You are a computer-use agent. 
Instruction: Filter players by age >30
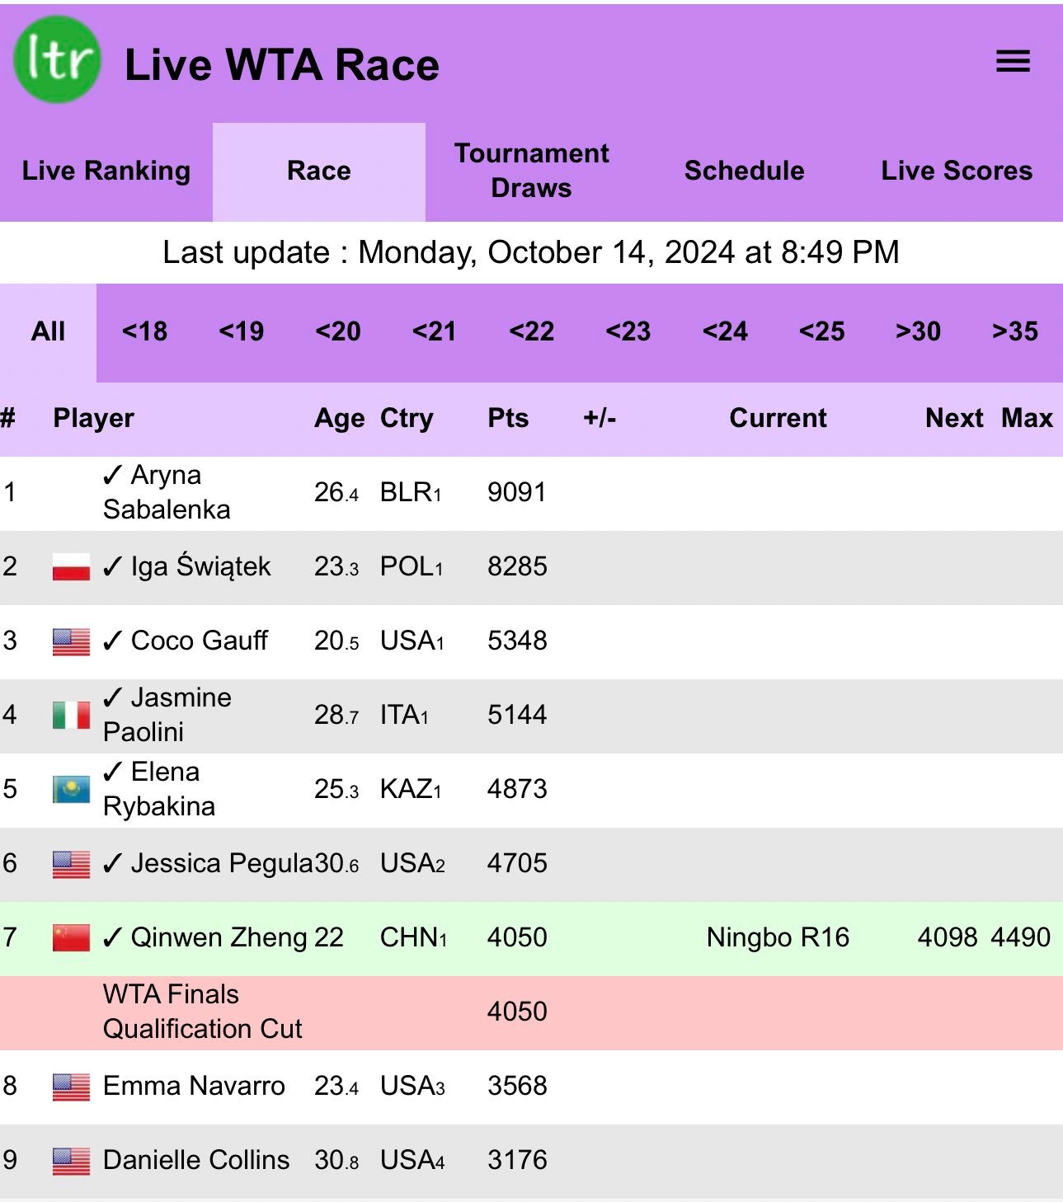click(918, 332)
